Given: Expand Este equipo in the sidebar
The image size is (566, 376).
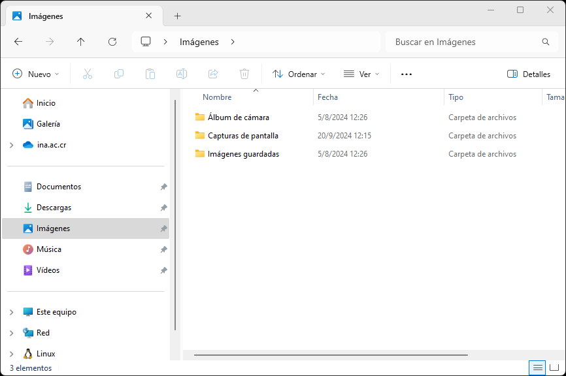Looking at the screenshot, I should coord(12,311).
